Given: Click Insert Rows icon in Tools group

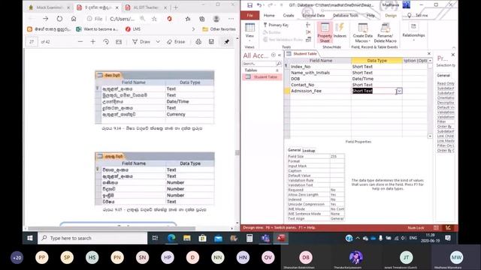Looking at the screenshot, I should (308, 25).
